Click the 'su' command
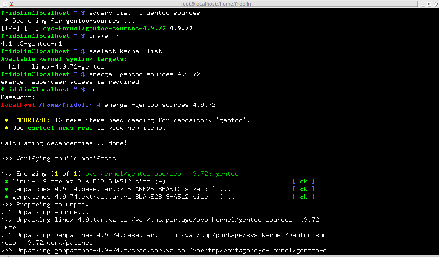 (93, 90)
